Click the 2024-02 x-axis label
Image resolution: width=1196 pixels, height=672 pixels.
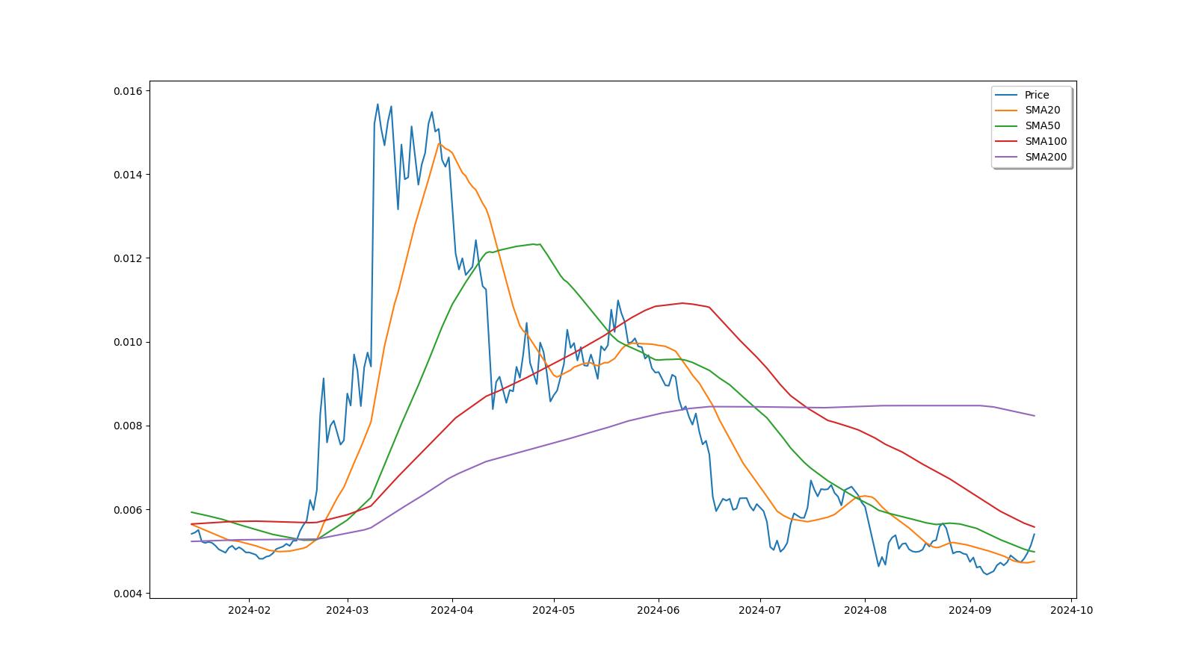pyautogui.click(x=249, y=610)
